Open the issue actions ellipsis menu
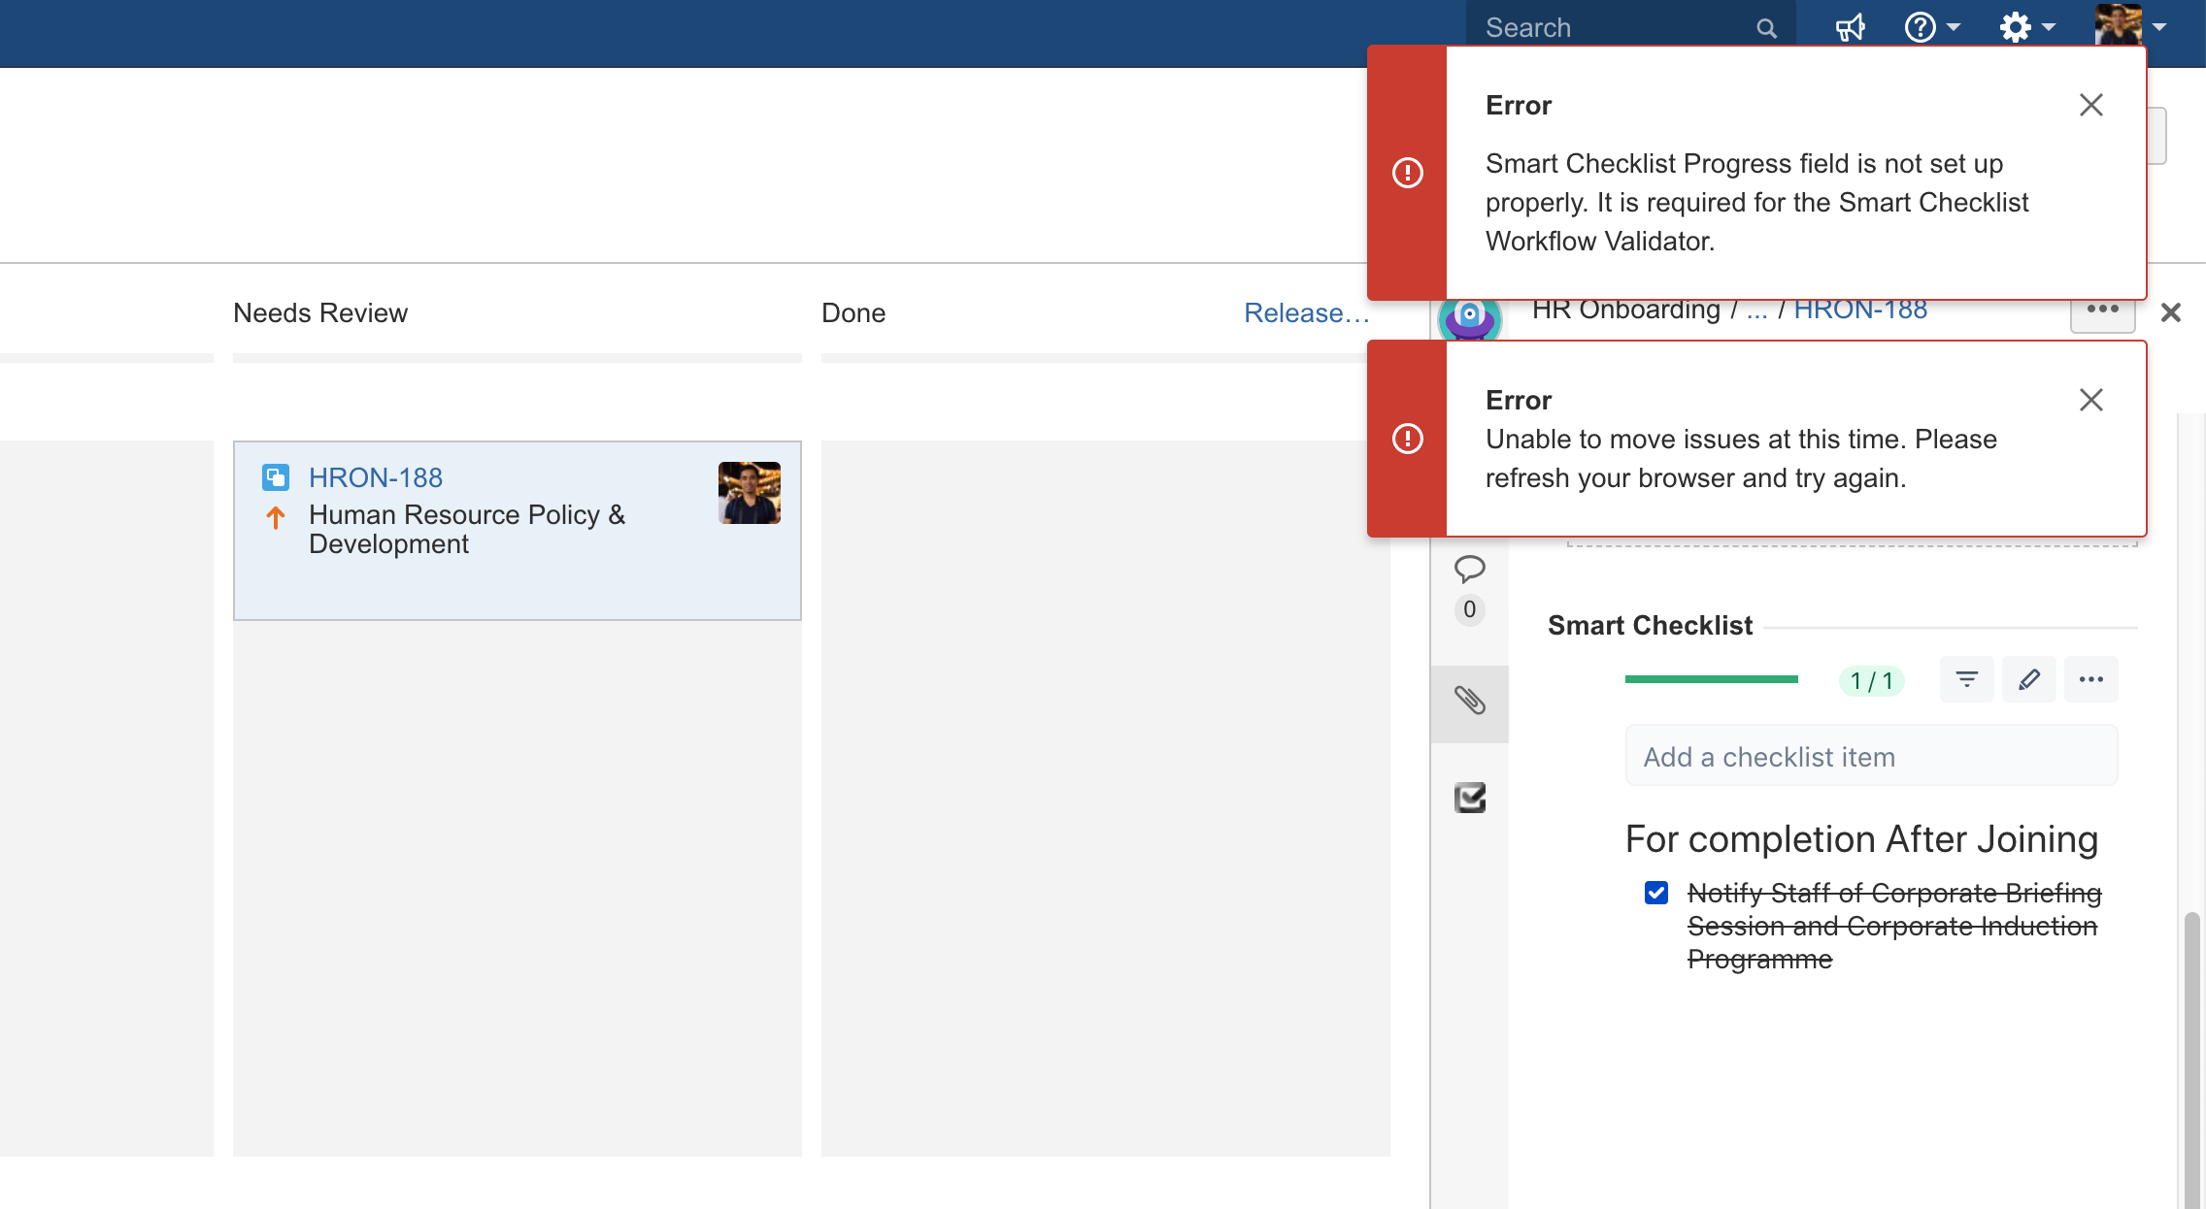Viewport: 2206px width, 1209px height. click(2103, 310)
